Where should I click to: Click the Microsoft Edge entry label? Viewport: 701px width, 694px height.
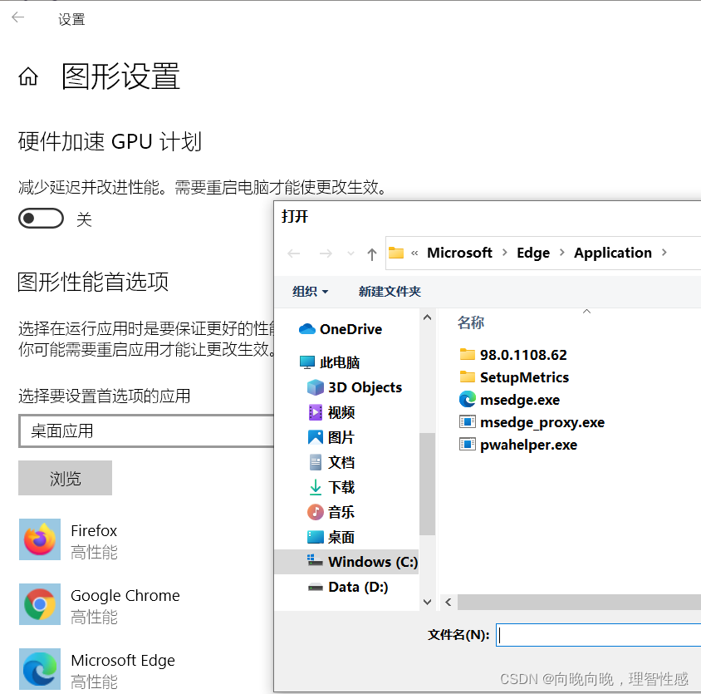click(123, 661)
